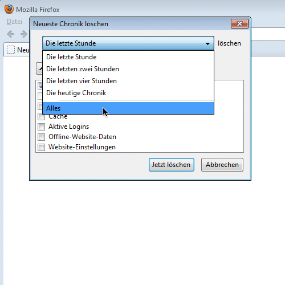285x285 pixels.
Task: Tick the Website-Einstellungen checkbox
Action: [x=41, y=147]
